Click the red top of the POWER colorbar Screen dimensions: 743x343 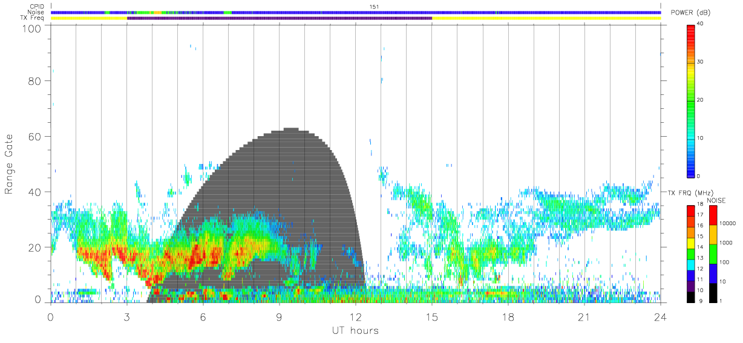pos(690,30)
